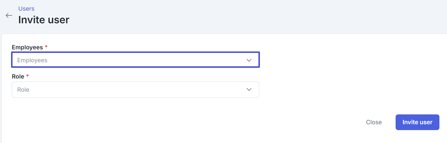
Task: Click middle of the Role selector box
Action: pos(135,90)
